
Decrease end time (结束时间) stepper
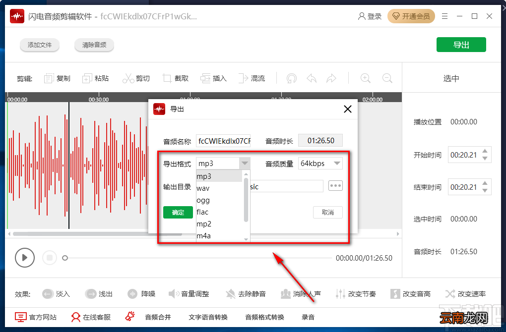click(x=485, y=191)
